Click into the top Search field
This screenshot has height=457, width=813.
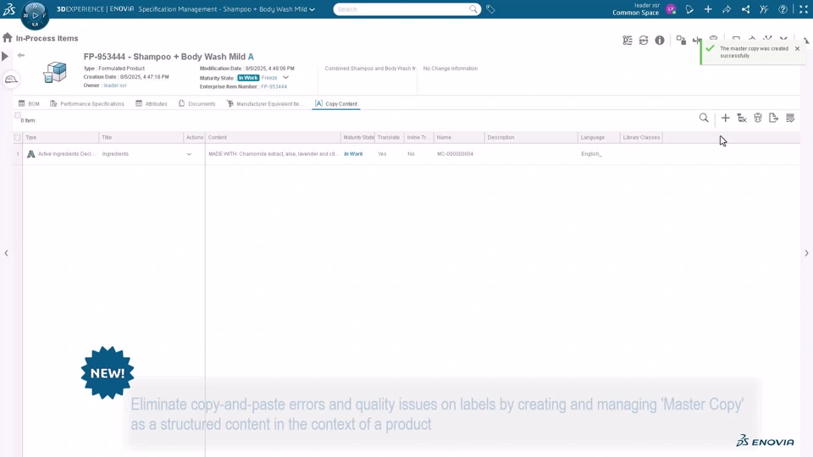point(401,9)
